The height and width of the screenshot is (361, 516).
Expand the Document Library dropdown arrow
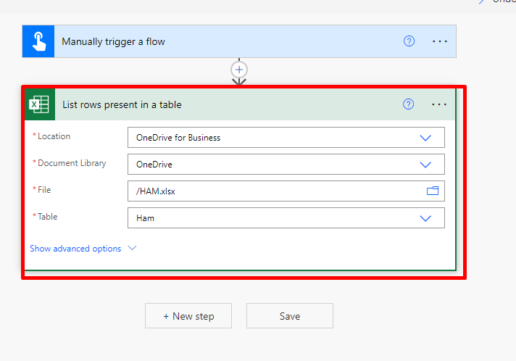click(x=425, y=165)
